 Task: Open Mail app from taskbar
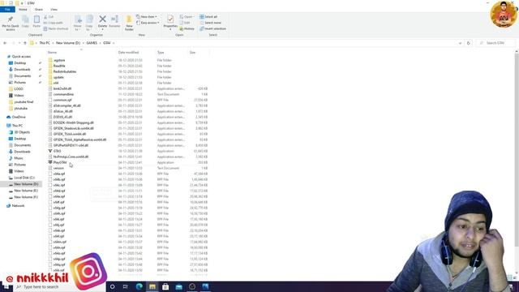(178, 286)
